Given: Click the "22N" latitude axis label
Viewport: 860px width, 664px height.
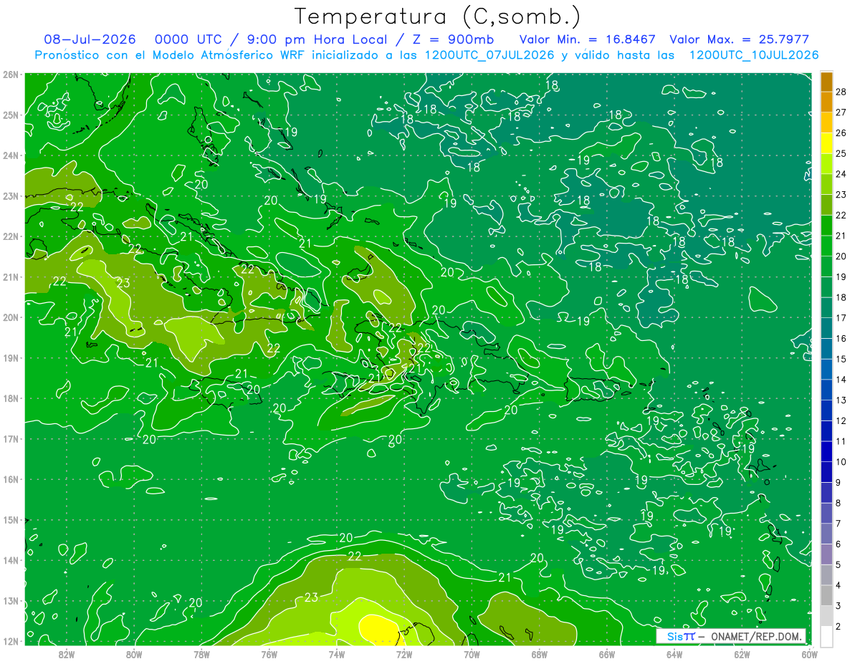Looking at the screenshot, I should [11, 236].
